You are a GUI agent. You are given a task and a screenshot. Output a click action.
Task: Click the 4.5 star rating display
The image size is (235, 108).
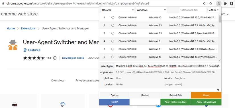34,58
